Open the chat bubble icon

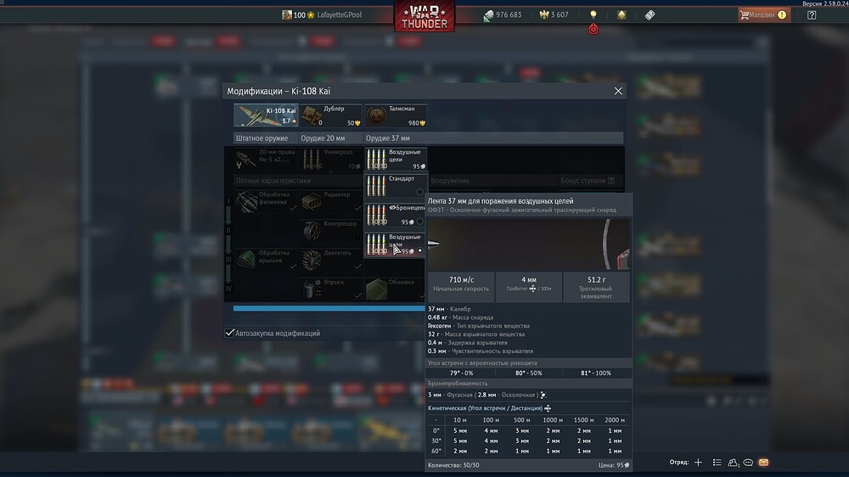[748, 463]
